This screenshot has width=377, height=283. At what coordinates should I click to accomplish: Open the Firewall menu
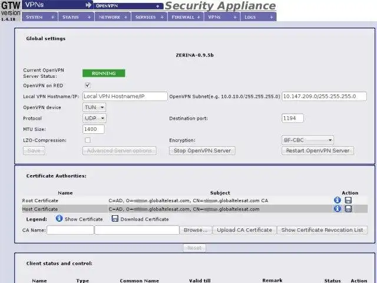tap(186, 17)
